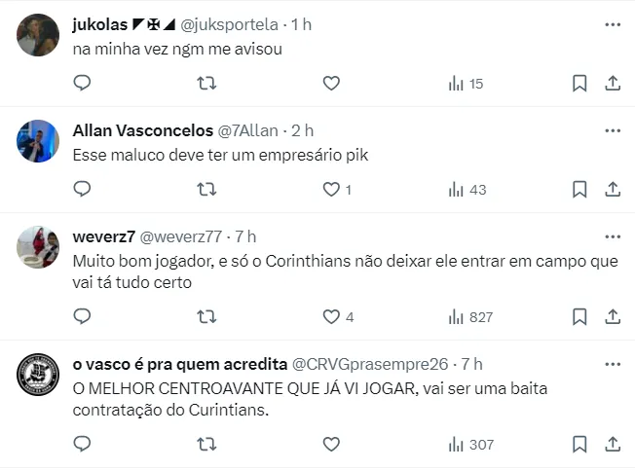Like jukolas's tweet about 'ngm me avisou'

click(331, 84)
